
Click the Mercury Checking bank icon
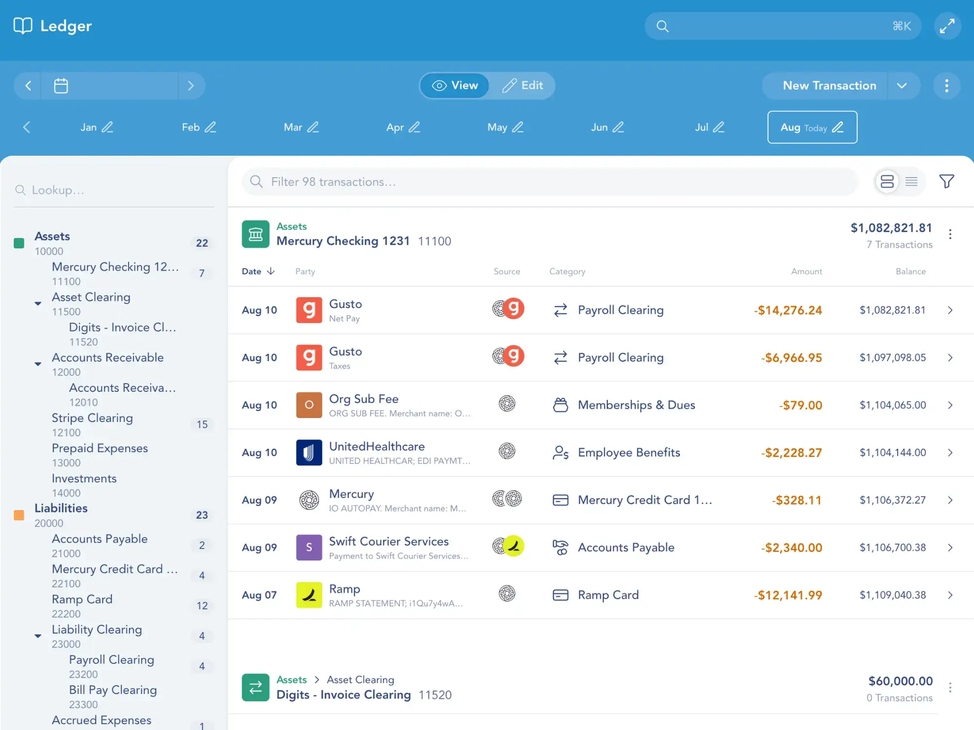click(255, 234)
